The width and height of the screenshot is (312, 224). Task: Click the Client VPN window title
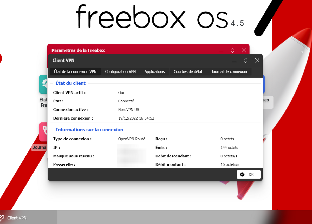63,60
